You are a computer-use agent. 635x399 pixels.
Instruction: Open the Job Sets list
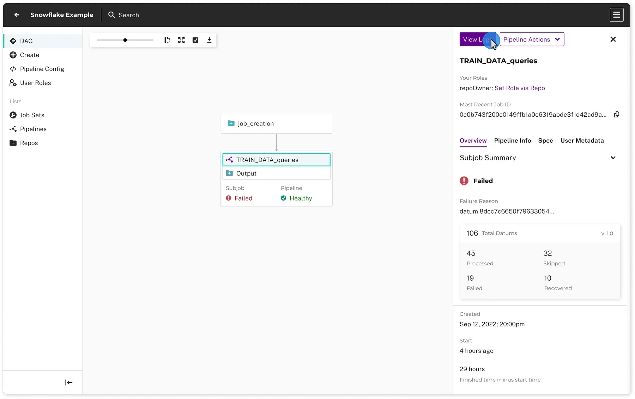tap(43, 115)
